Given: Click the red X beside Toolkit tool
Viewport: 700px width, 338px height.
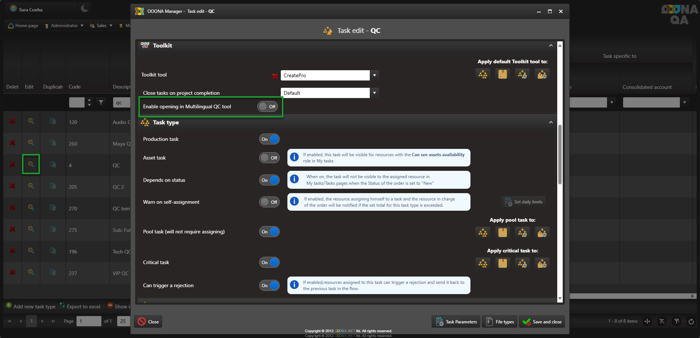Looking at the screenshot, I should coord(275,76).
